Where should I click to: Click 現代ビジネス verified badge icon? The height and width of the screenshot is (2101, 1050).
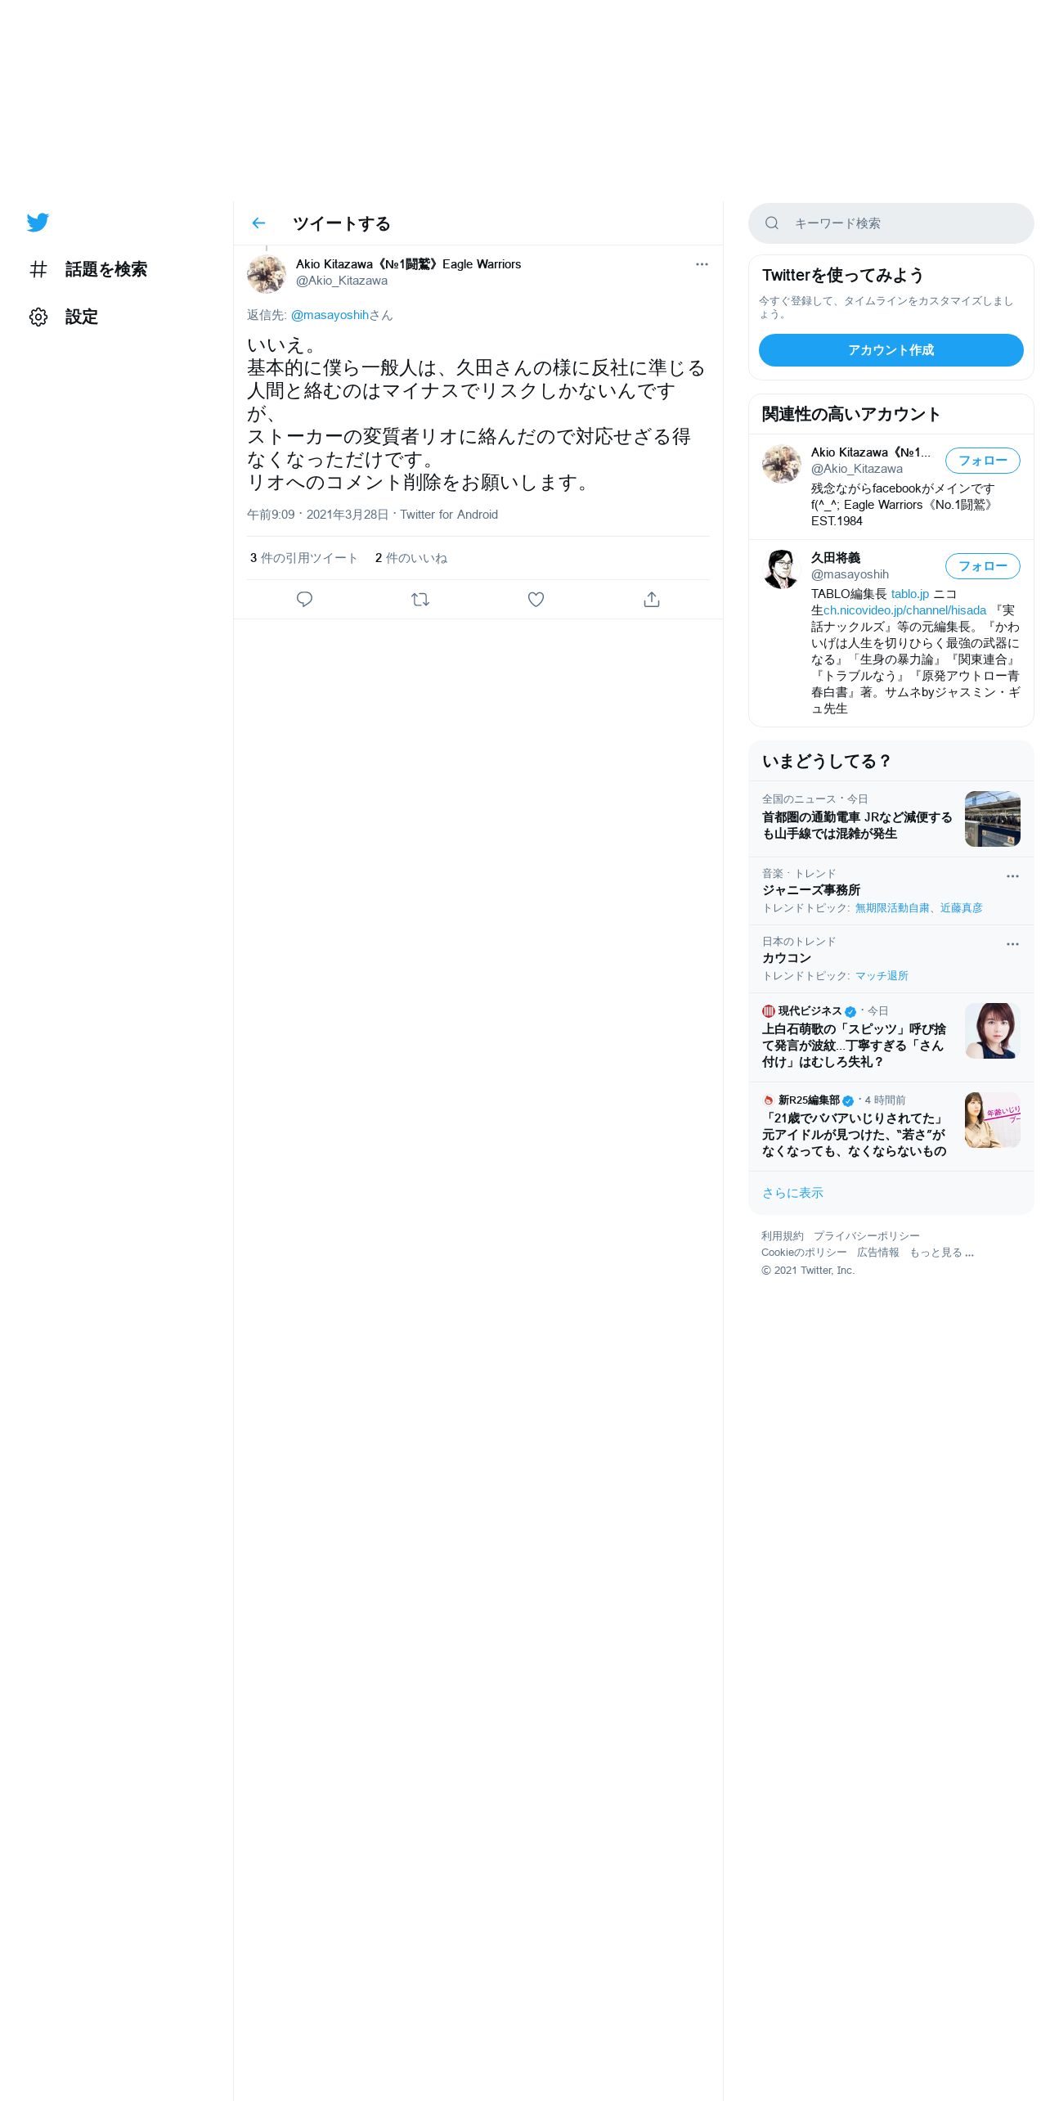850,1011
